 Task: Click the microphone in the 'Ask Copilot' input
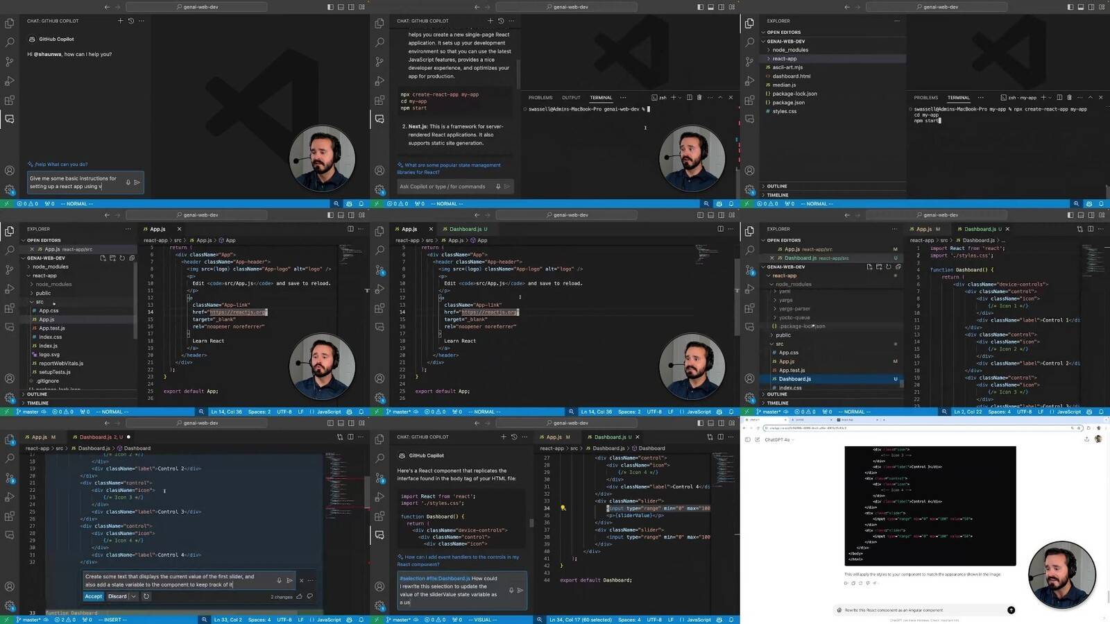point(498,186)
